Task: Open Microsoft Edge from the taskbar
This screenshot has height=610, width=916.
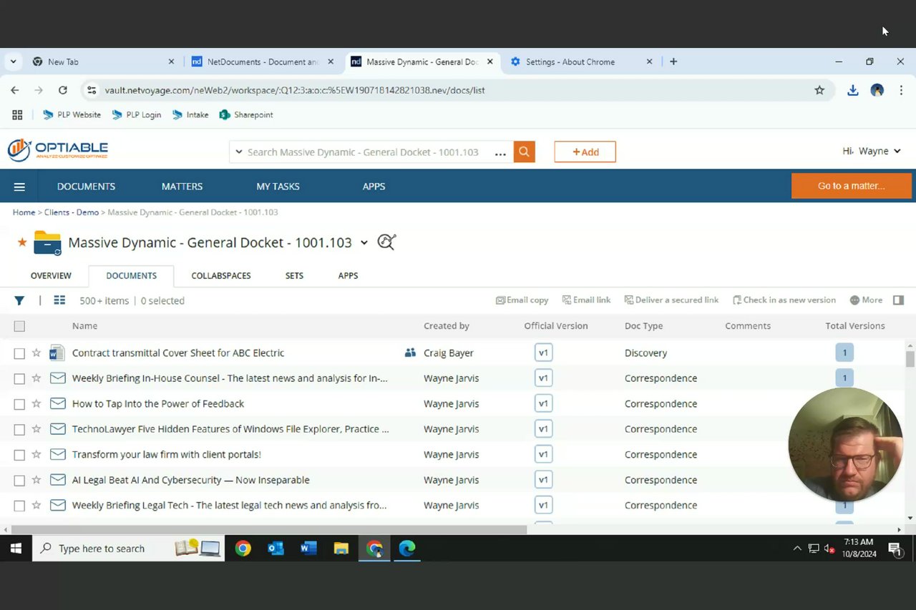Action: pos(407,548)
